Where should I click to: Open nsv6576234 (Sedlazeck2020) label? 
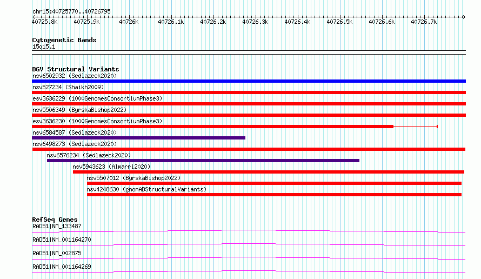89,155
